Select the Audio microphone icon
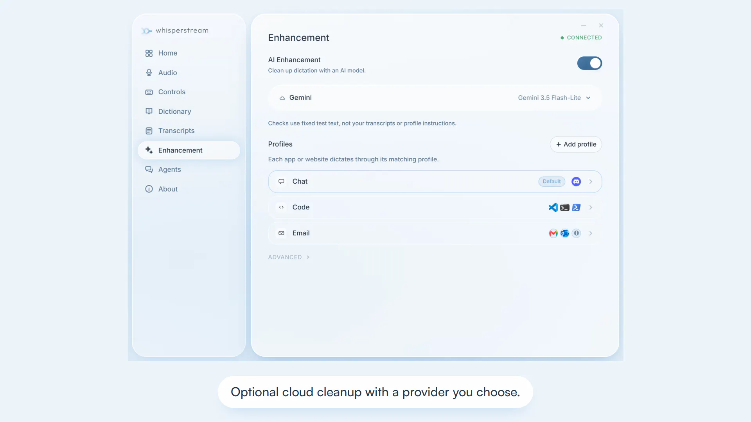751x422 pixels. [149, 73]
